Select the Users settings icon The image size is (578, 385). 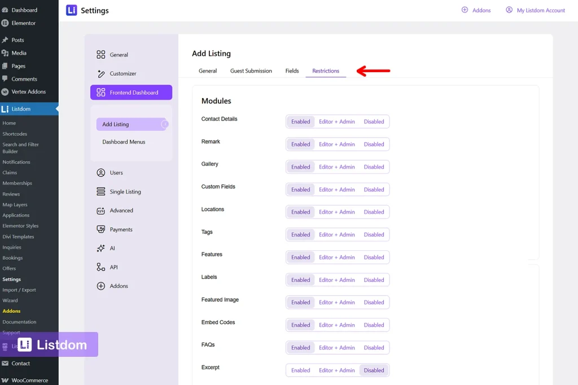coord(100,172)
